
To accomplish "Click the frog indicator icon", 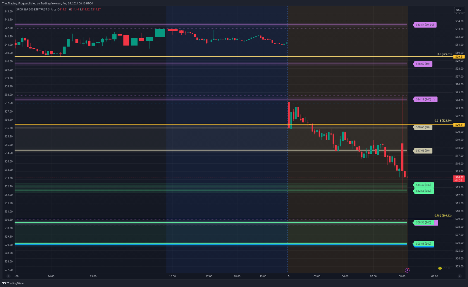I will pos(440,268).
